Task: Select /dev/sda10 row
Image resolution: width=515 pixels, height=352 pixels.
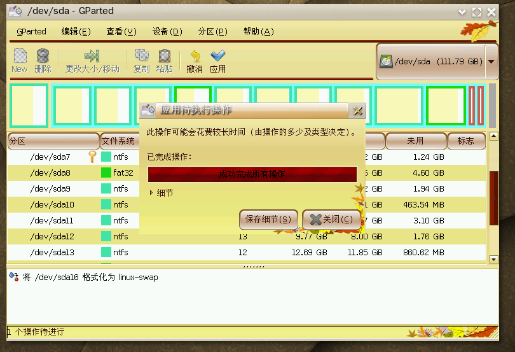Action: (x=246, y=204)
